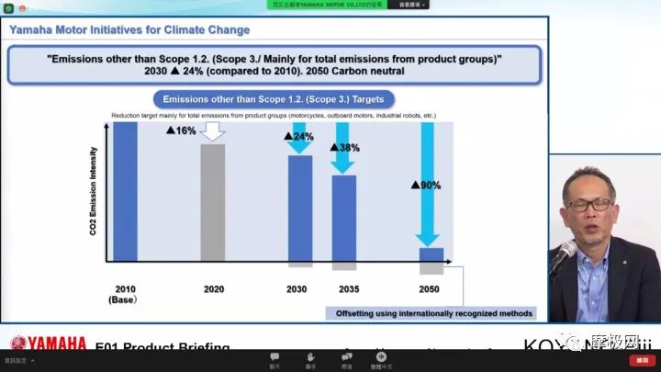The image size is (661, 372).
Task: Click the red recording indicator icon
Action: pos(22,8)
